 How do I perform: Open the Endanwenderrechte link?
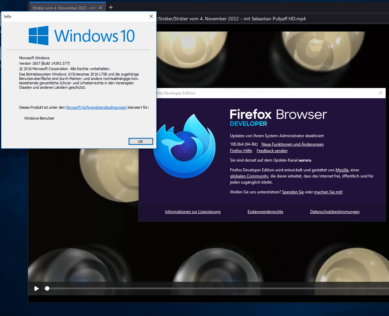tap(265, 212)
